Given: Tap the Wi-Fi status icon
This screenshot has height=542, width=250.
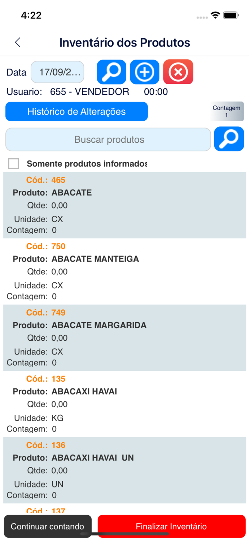Looking at the screenshot, I should [x=215, y=15].
